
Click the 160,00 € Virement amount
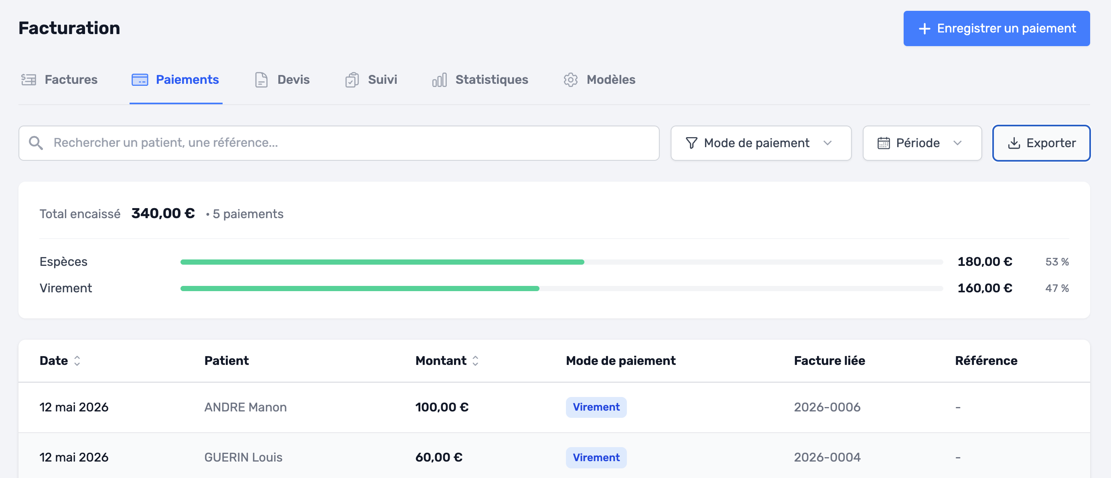(x=985, y=288)
